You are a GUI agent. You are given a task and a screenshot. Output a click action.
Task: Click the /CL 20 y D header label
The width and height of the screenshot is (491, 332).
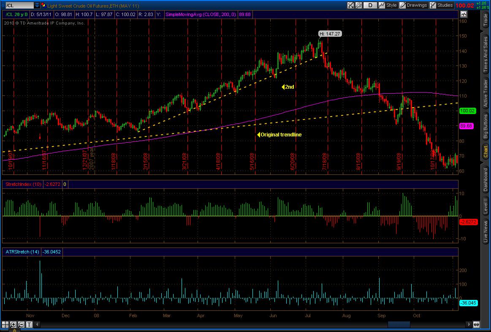click(17, 14)
